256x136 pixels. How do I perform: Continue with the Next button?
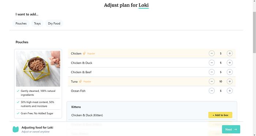click(x=231, y=129)
